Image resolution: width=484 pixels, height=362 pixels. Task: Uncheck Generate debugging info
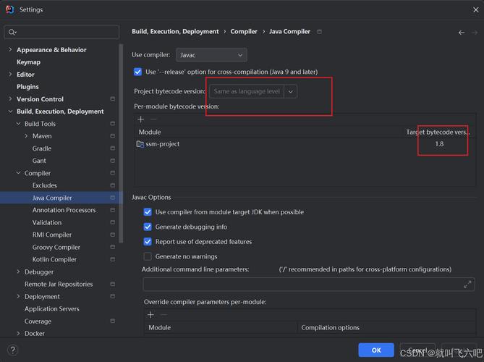click(x=148, y=227)
